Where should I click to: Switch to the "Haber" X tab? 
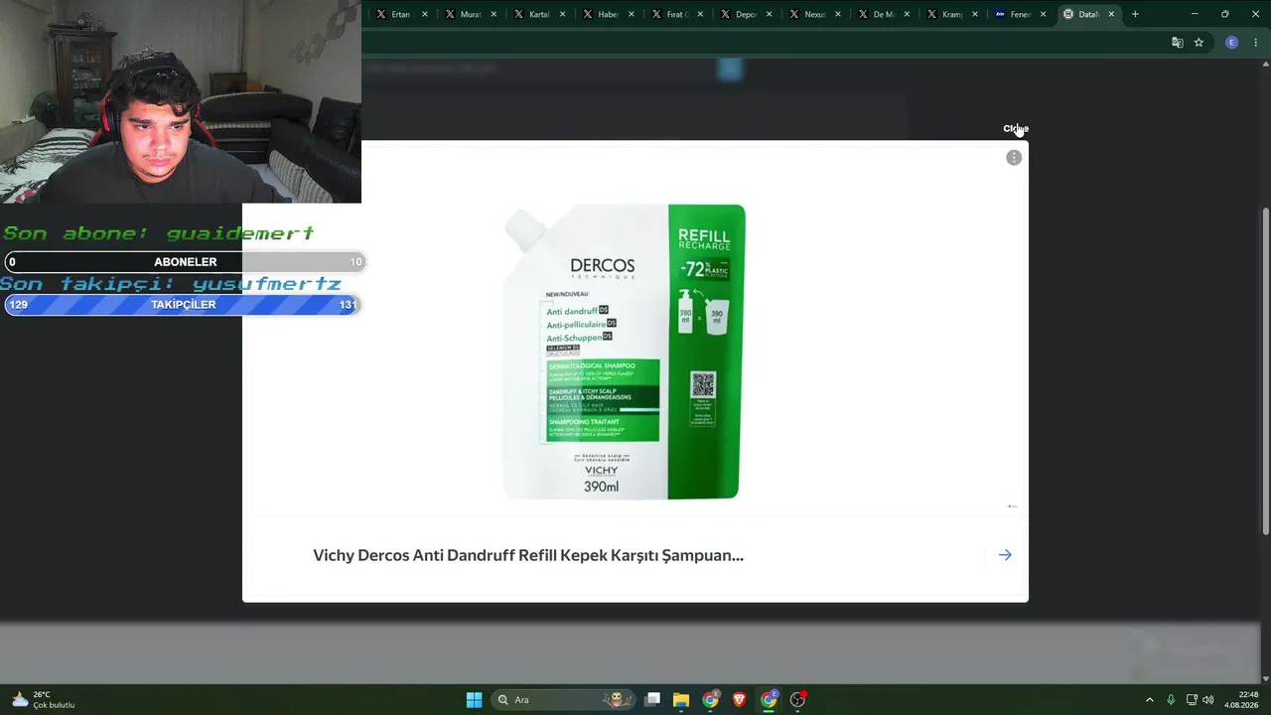pyautogui.click(x=600, y=14)
